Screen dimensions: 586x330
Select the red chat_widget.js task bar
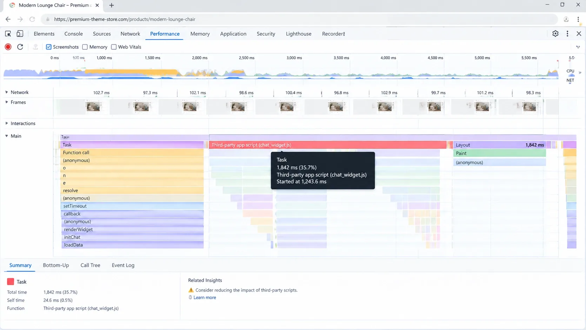click(328, 145)
